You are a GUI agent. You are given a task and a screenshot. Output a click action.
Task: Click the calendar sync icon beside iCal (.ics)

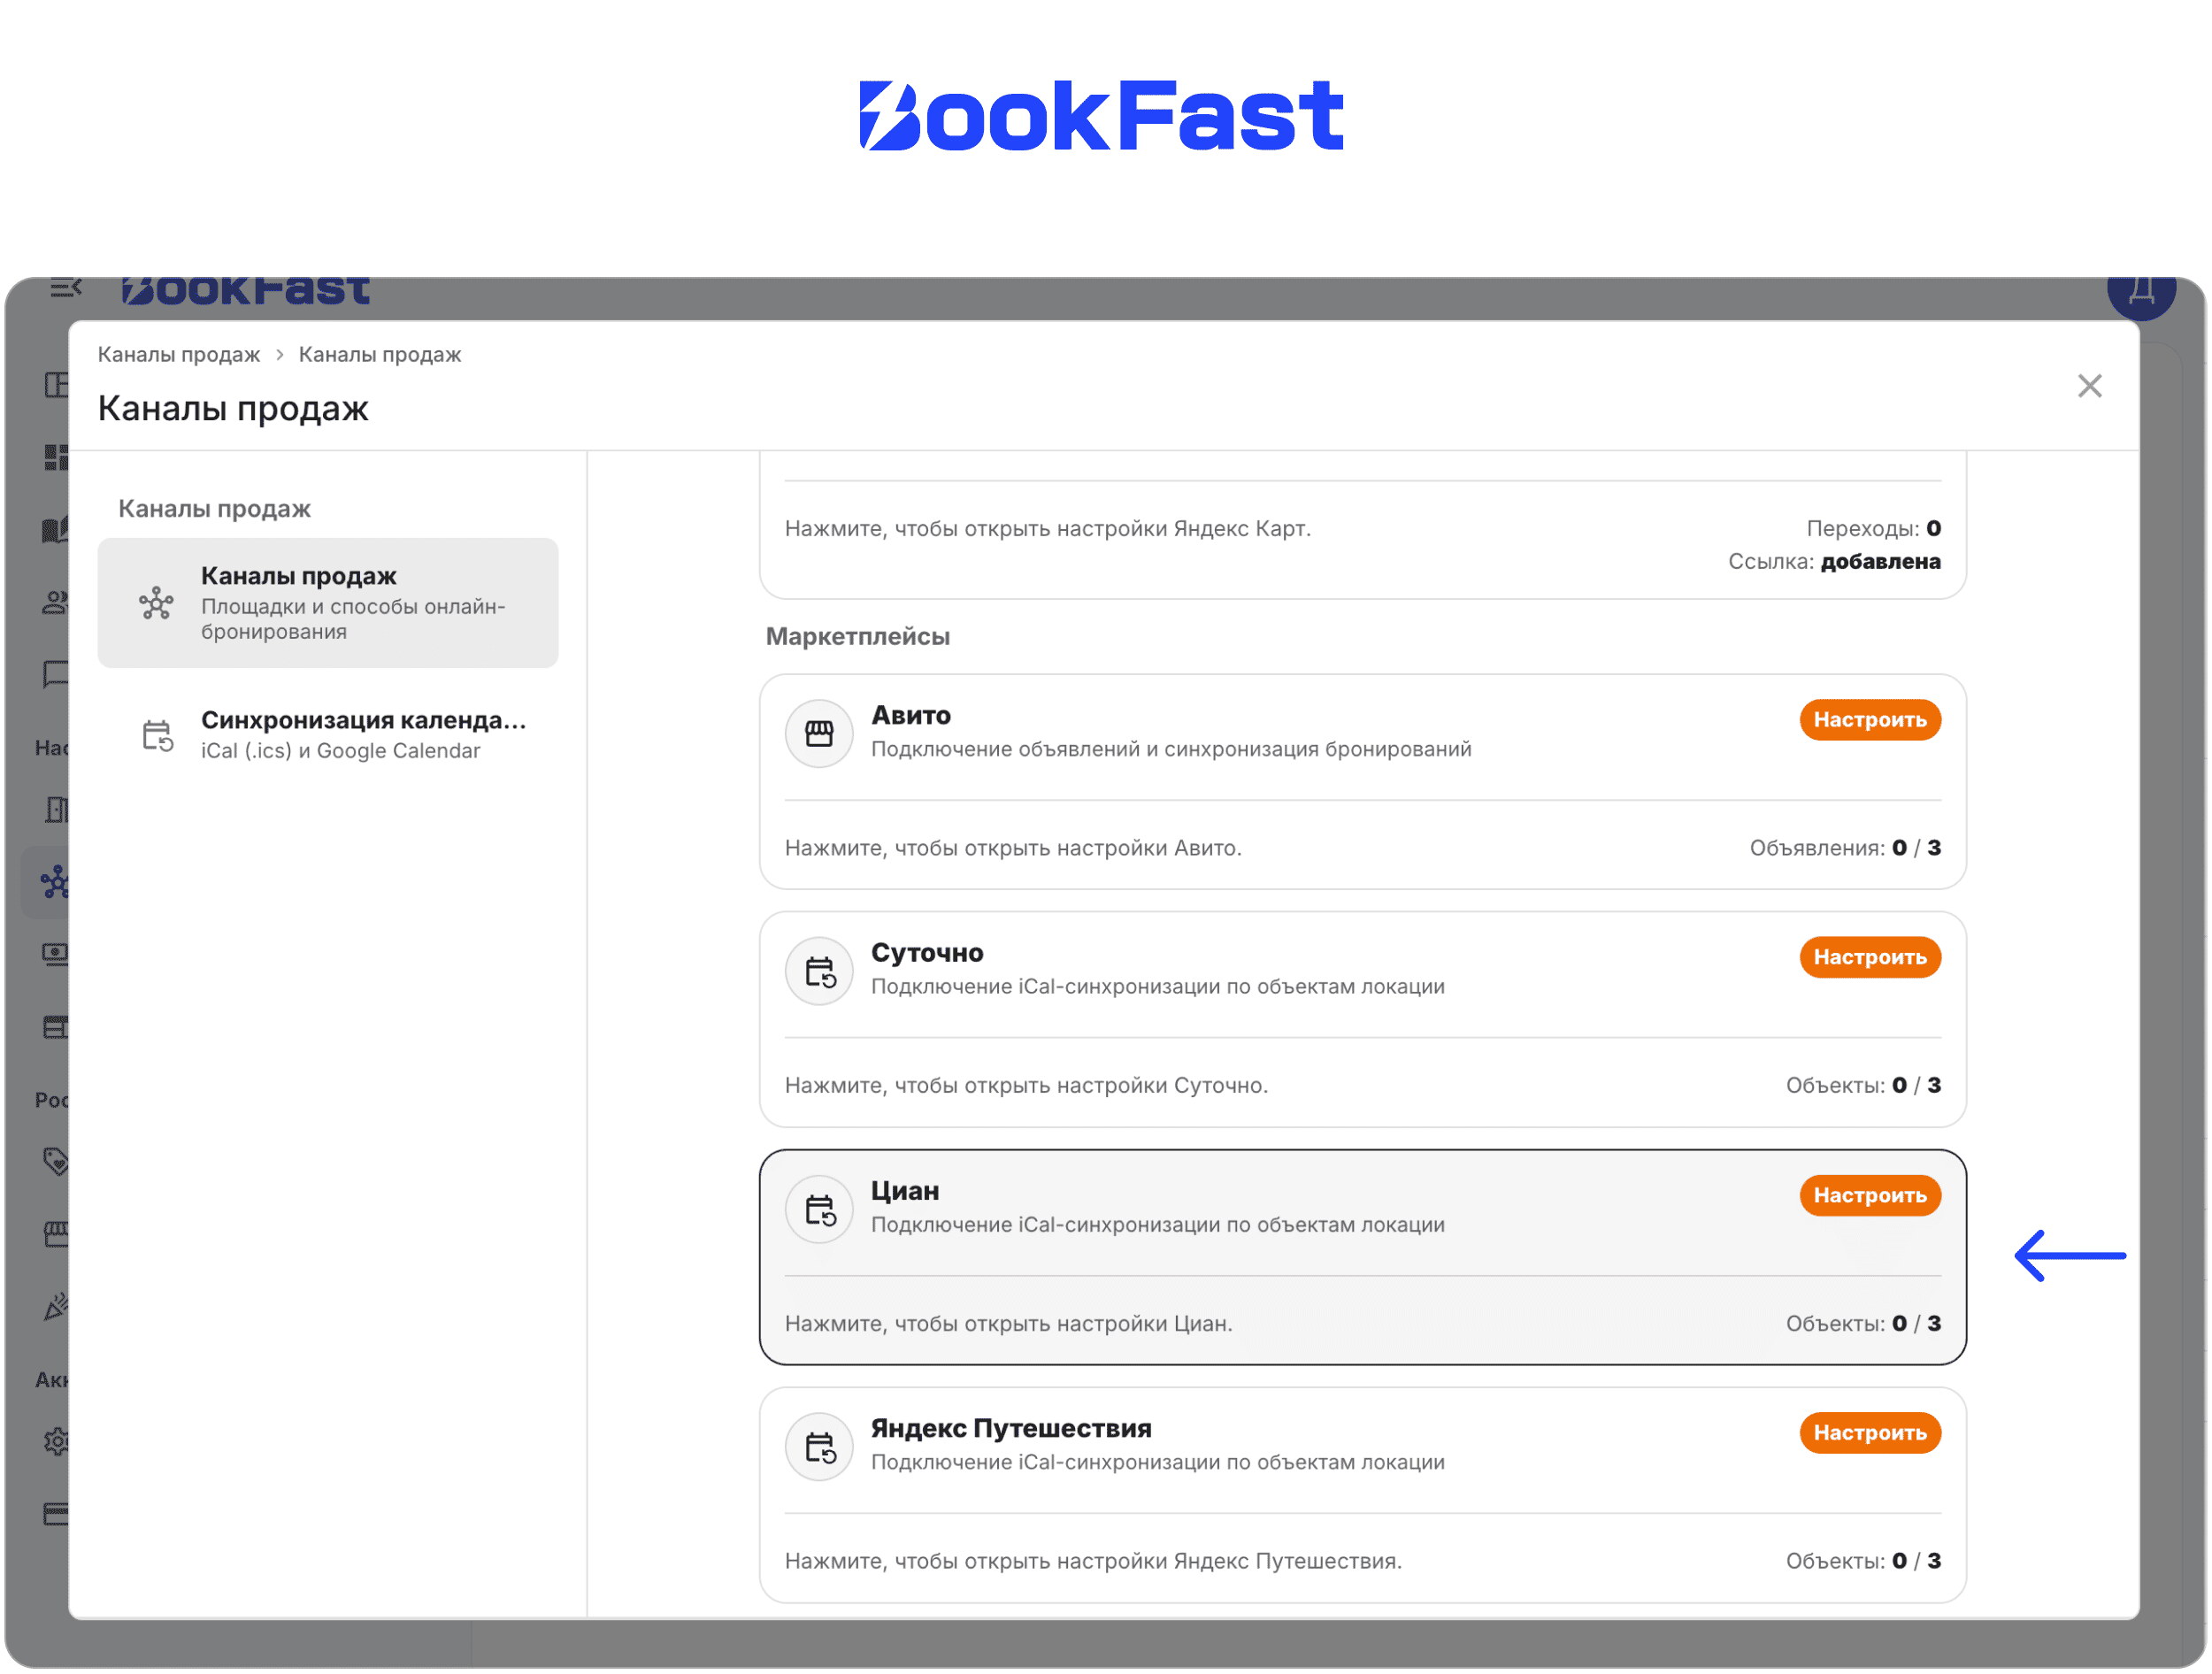coord(157,736)
